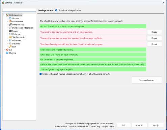Click the Git Extensions root tree icon
Image resolution: width=167 pixels, height=130 pixels.
click(x=7, y=15)
